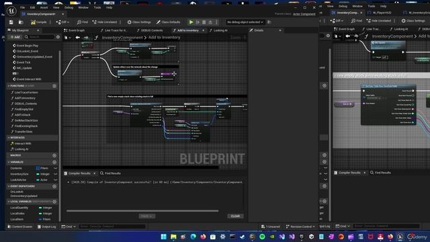Open the debug object selector dropdown
430x242 pixels.
(245, 22)
